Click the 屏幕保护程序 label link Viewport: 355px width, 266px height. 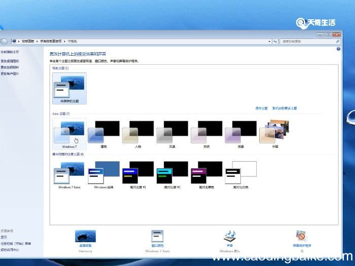point(302,246)
